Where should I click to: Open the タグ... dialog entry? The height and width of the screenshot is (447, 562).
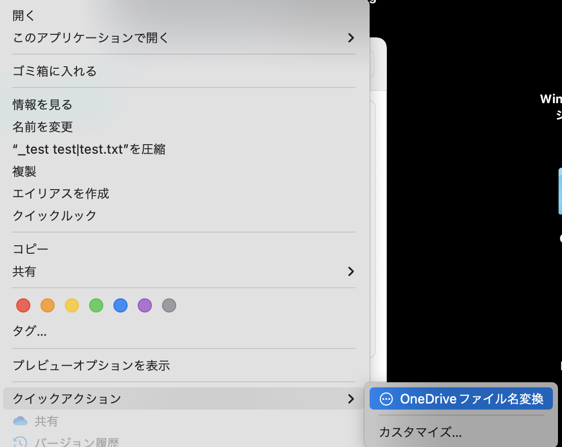coord(29,331)
